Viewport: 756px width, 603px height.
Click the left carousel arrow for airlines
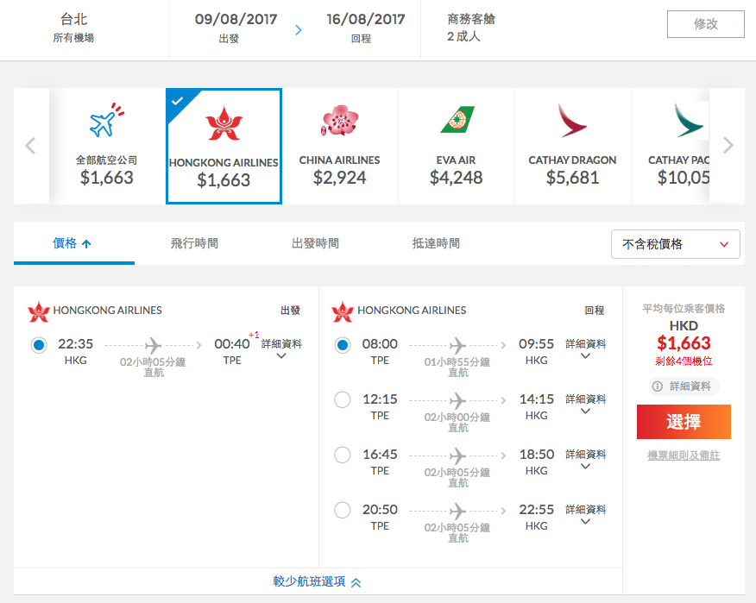pos(31,145)
